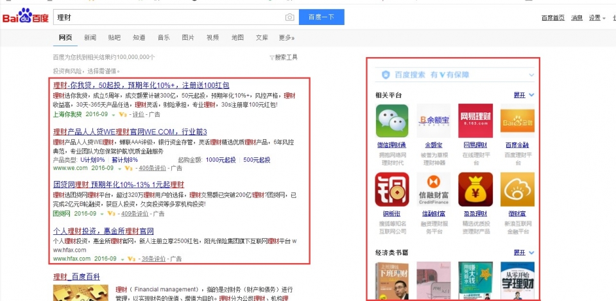The image size is (616, 301).
Task: Open the 余额宝 platform icon
Action: 433,121
